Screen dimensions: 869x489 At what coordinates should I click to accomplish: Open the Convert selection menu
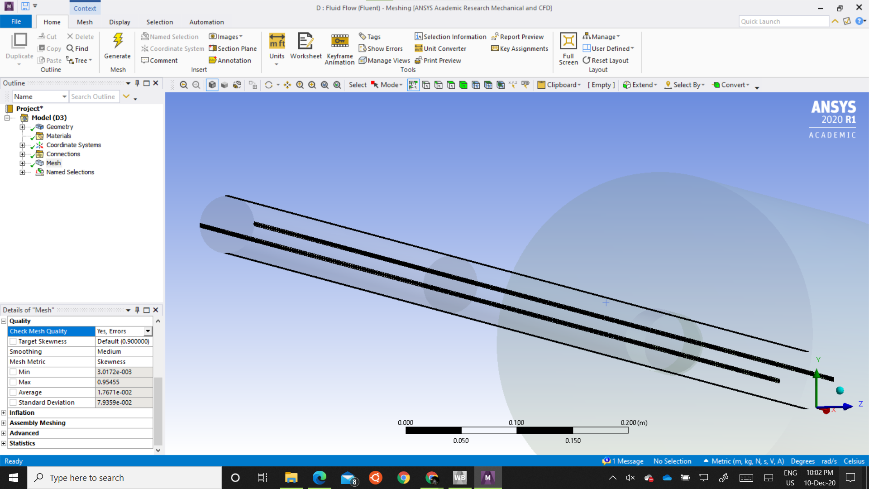click(x=731, y=85)
